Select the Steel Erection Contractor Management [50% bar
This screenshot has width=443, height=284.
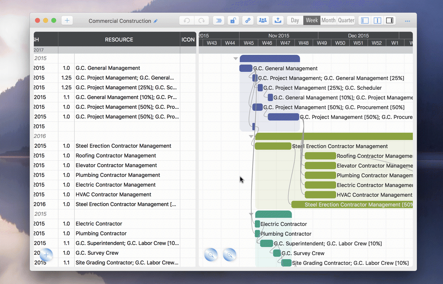click(x=352, y=204)
